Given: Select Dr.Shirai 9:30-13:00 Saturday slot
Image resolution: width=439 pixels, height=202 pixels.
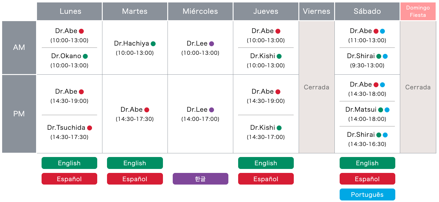Looking at the screenshot, I should click(x=367, y=60).
